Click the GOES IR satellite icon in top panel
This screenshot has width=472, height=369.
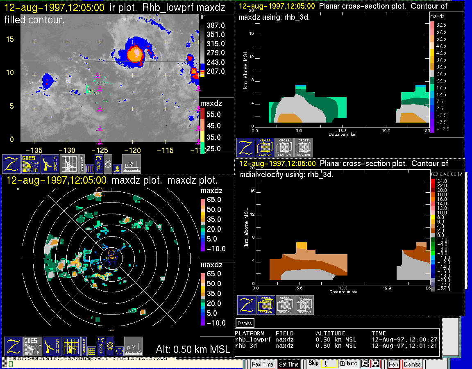tap(31, 164)
